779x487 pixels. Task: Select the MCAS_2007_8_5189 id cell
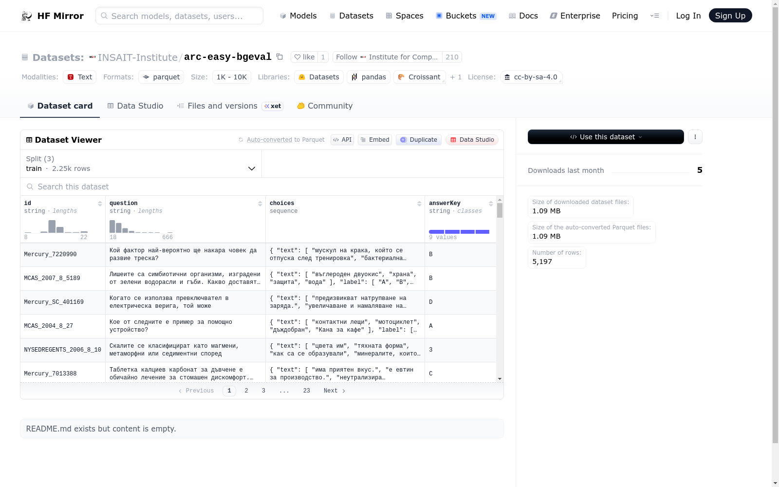(63, 278)
